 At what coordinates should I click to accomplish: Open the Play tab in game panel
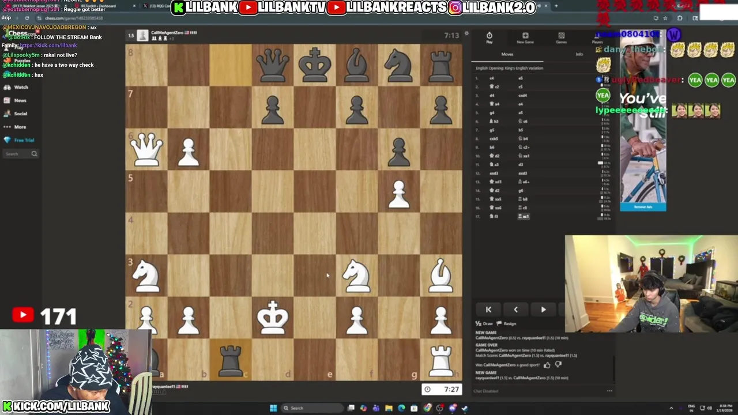[489, 38]
